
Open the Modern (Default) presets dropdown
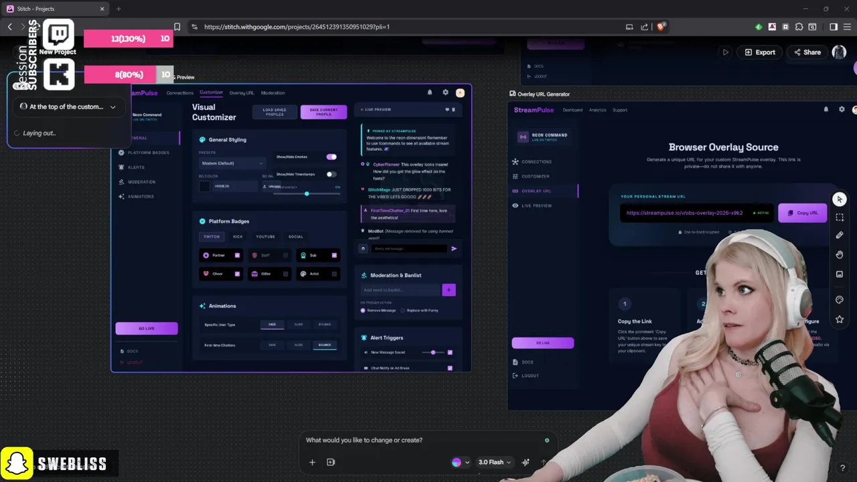tap(232, 163)
